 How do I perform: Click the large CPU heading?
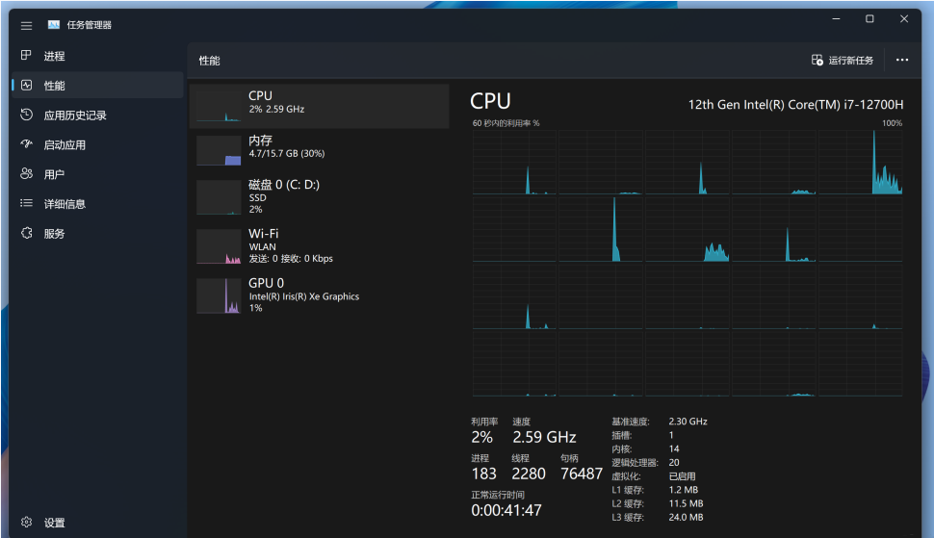coord(490,101)
